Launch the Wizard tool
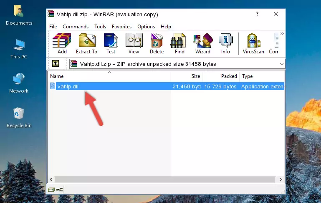This screenshot has width=321, height=203. click(203, 43)
